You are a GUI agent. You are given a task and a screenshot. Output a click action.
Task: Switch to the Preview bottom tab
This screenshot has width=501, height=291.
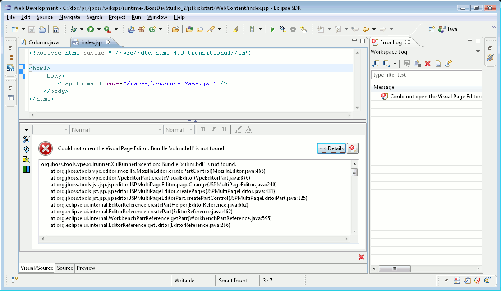pos(86,268)
